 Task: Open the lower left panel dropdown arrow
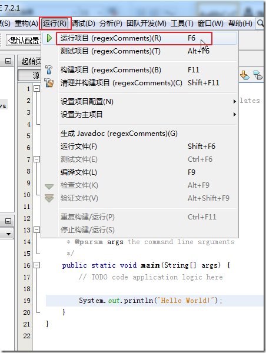(x=9, y=234)
